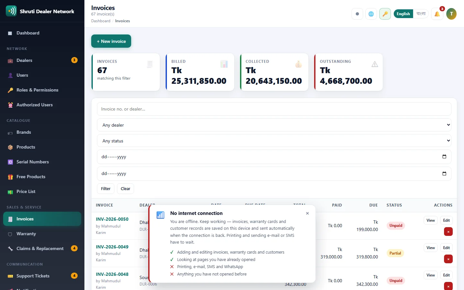Edit invoice INV-2026-0048
464x290 pixels.
[x=446, y=275]
